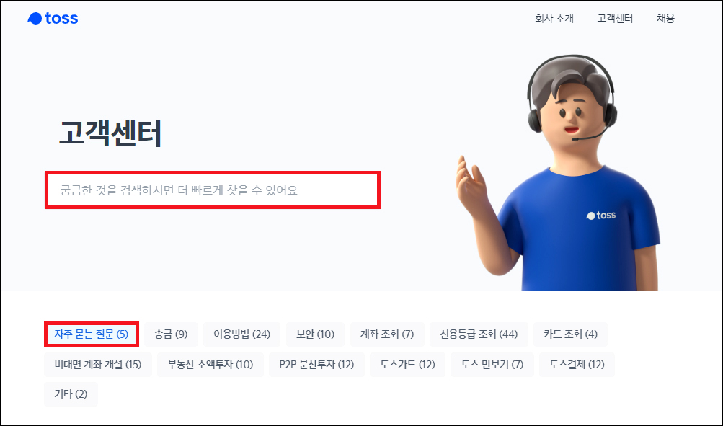Select the 송금 (9) category
This screenshot has height=426, width=723.
[171, 334]
